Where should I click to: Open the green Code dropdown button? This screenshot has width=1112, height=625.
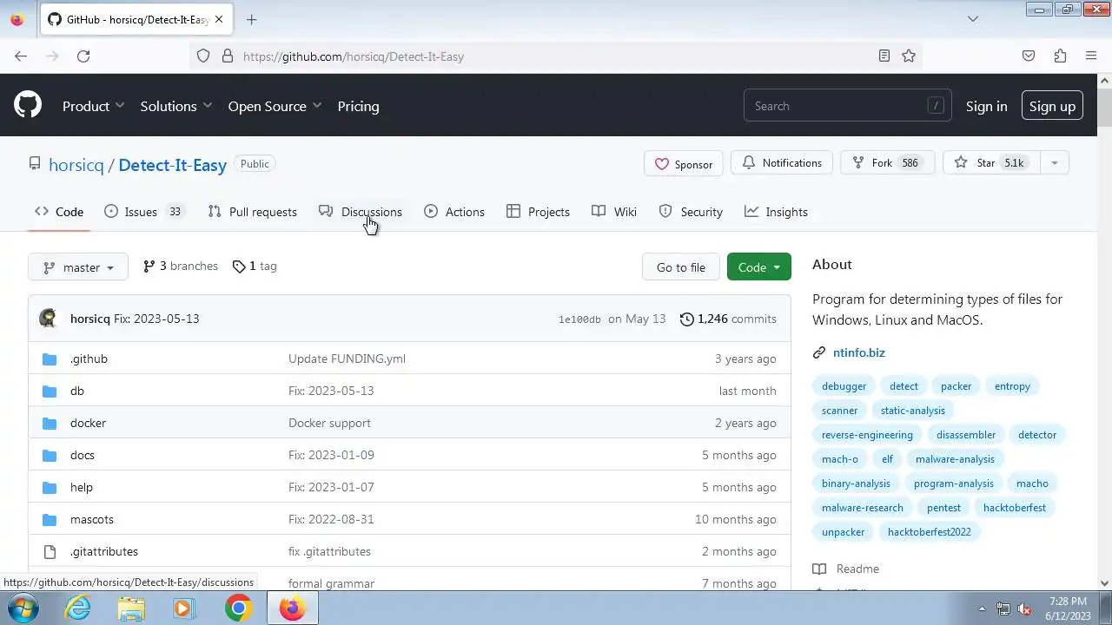tap(759, 267)
